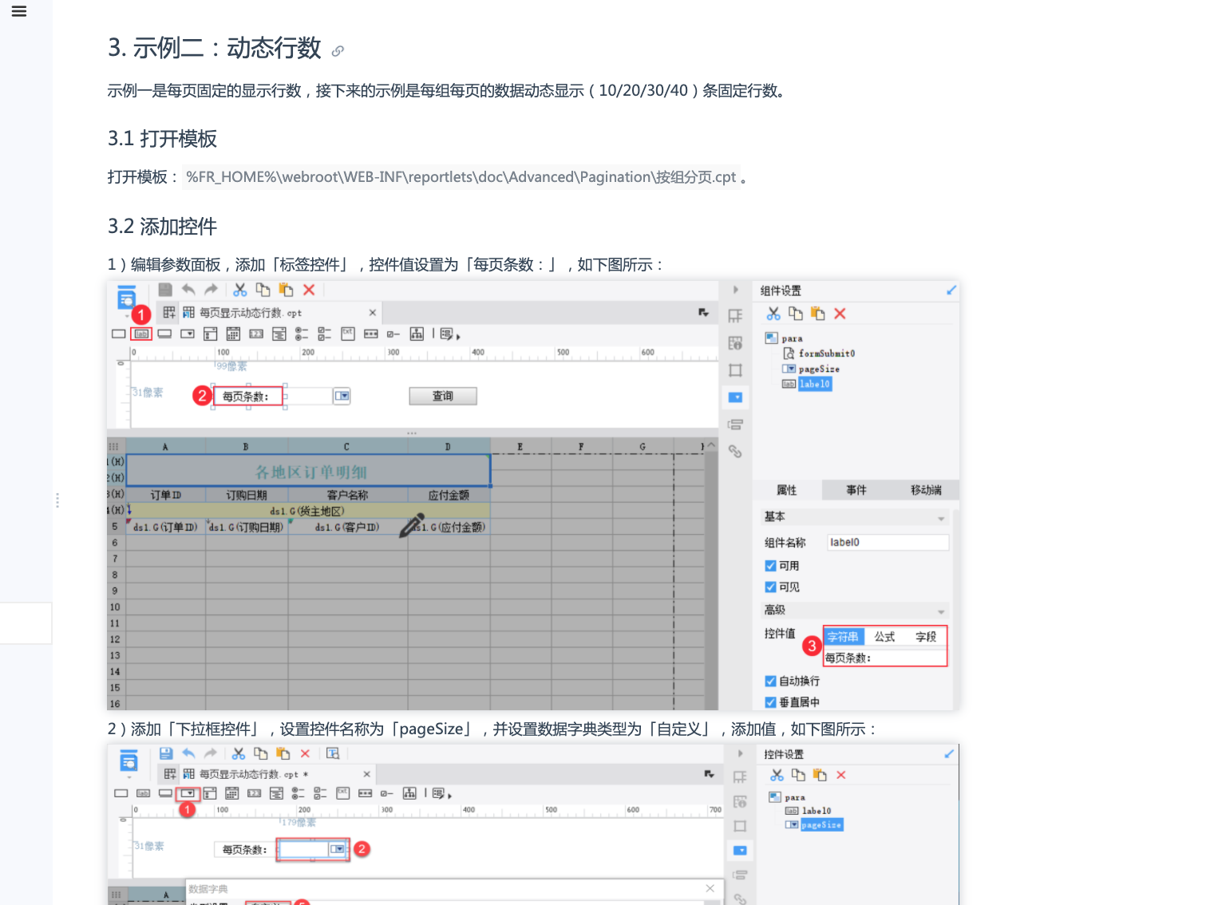The width and height of the screenshot is (1218, 905).
Task: Copy anchor link beside section heading
Action: point(338,51)
